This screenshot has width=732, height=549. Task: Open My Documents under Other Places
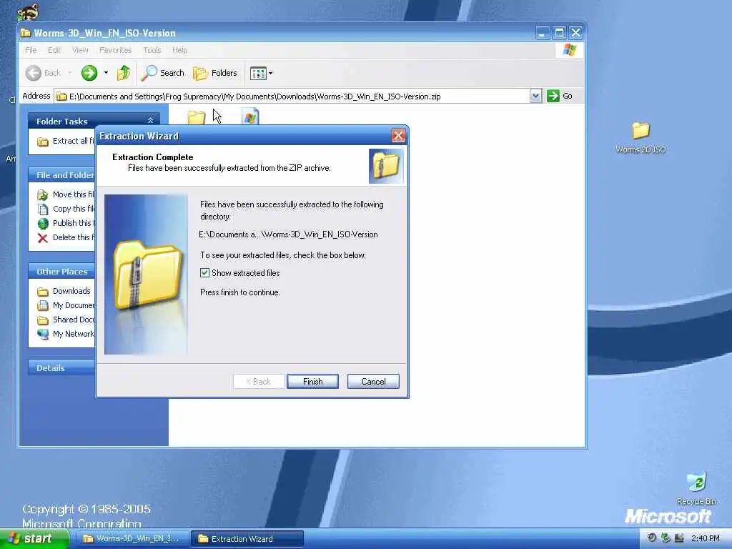coord(74,305)
